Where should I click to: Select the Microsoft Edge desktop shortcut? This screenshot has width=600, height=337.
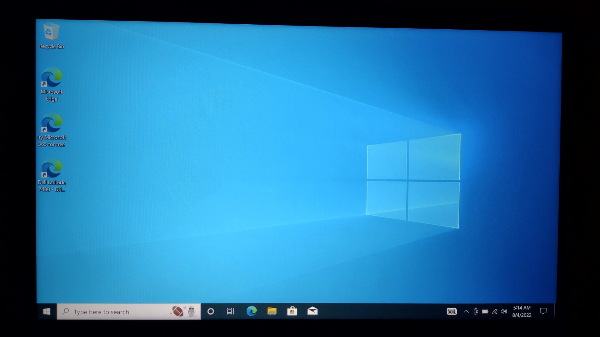(x=52, y=84)
